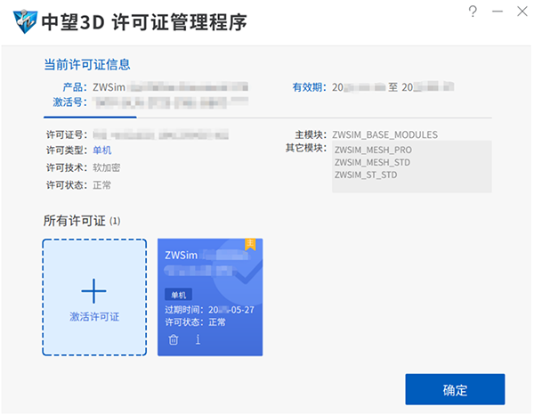Screen dimensions: 534x415
Task: Show license details with info icon
Action: (x=198, y=339)
